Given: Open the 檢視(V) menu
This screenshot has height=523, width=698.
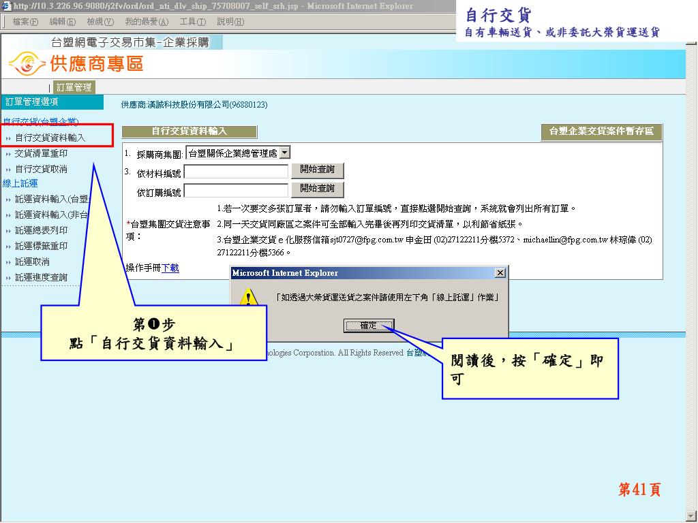Looking at the screenshot, I should click(x=100, y=21).
